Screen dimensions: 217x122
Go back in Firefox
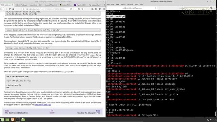pyautogui.click(x=2, y=9)
